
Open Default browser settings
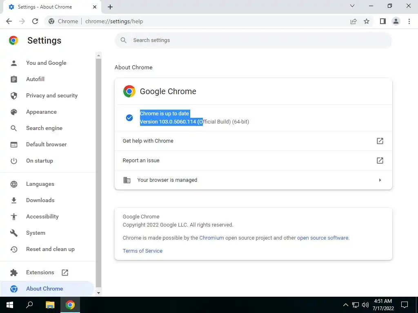(x=47, y=144)
